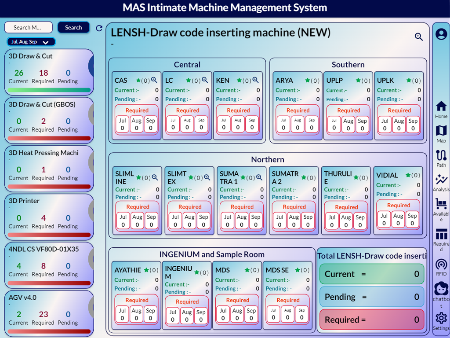The width and height of the screenshot is (450, 338).
Task: Open the Available cart icon
Action: (x=441, y=204)
